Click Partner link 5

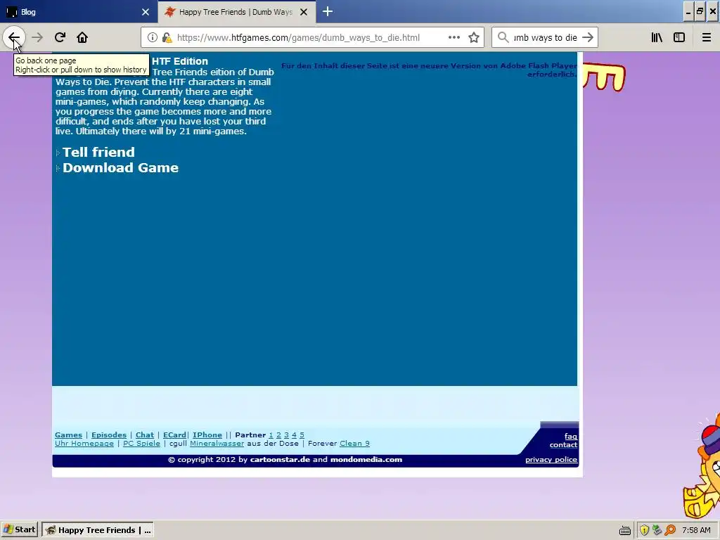(302, 435)
